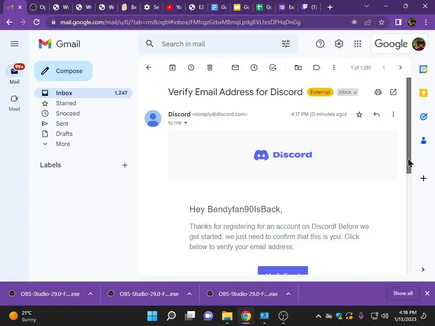Image resolution: width=435 pixels, height=326 pixels.
Task: Close the downloads bar
Action: [427, 293]
